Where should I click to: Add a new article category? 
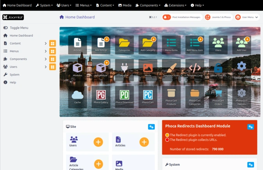[x=98, y=164]
